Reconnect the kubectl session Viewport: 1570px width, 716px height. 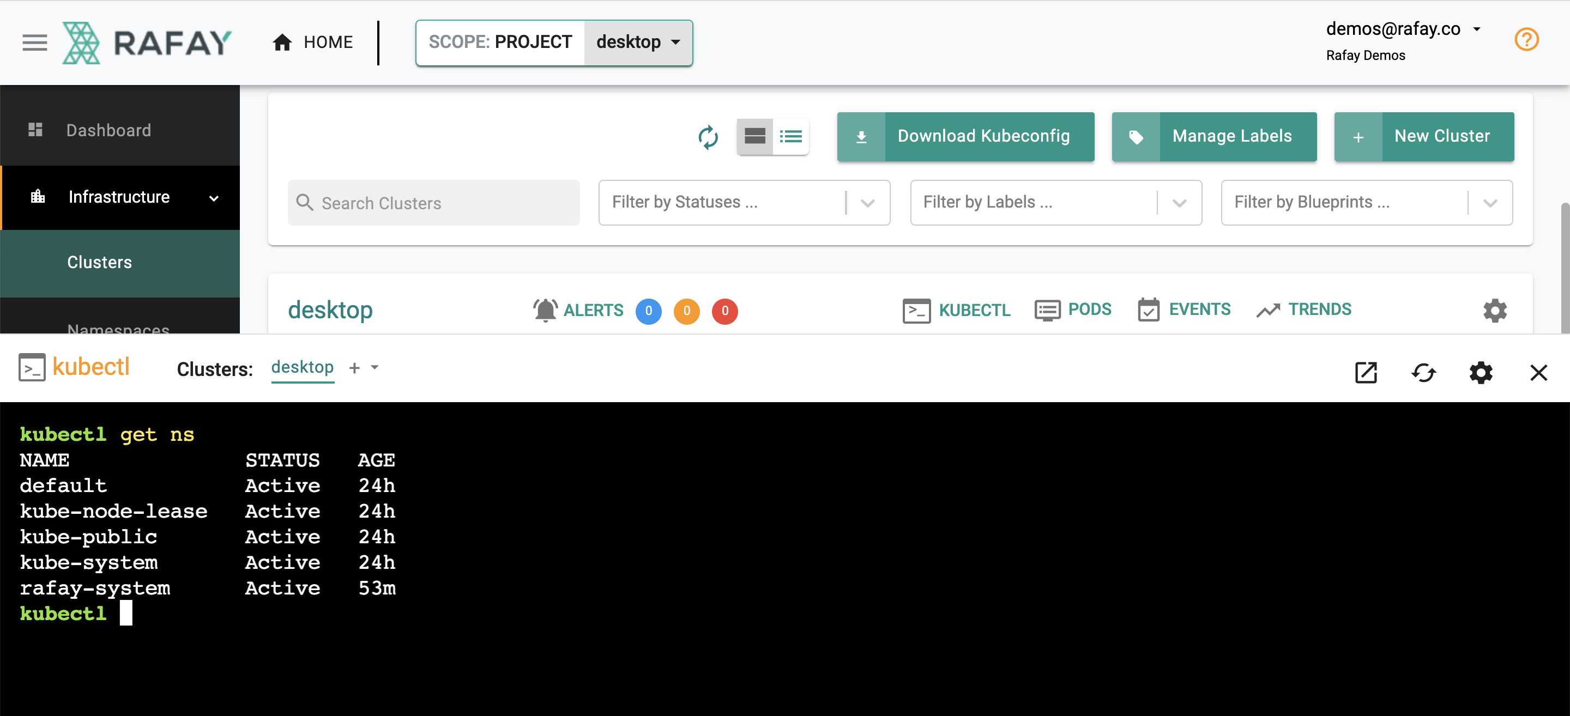1423,372
